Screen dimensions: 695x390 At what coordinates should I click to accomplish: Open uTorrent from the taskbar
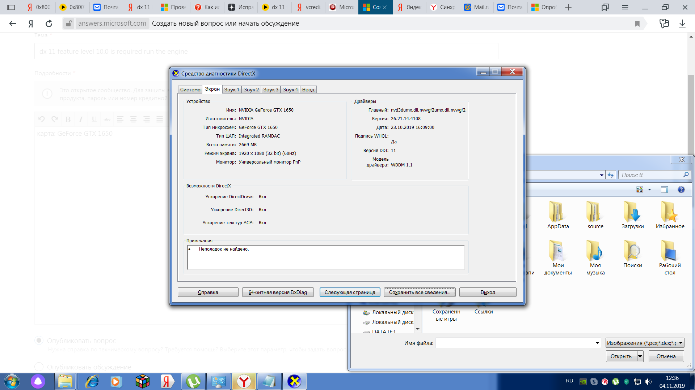[x=193, y=381]
